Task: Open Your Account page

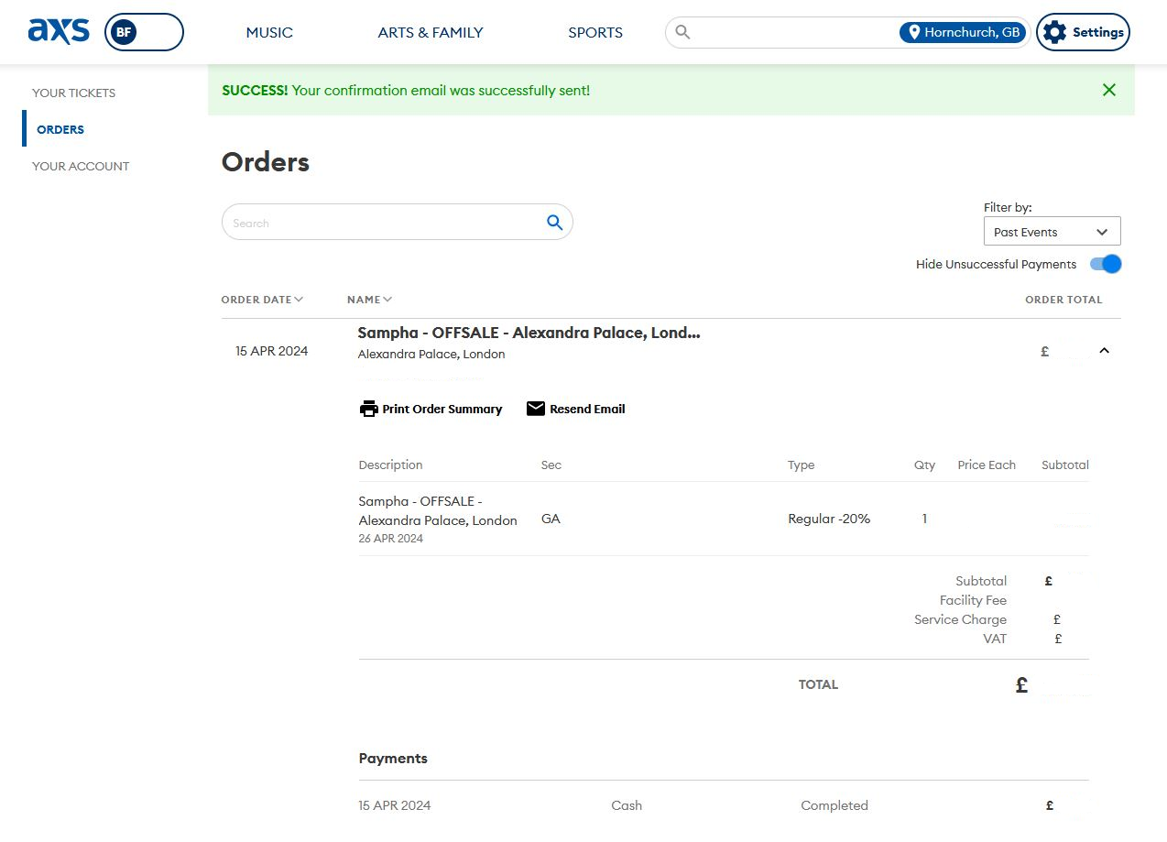Action: click(81, 166)
